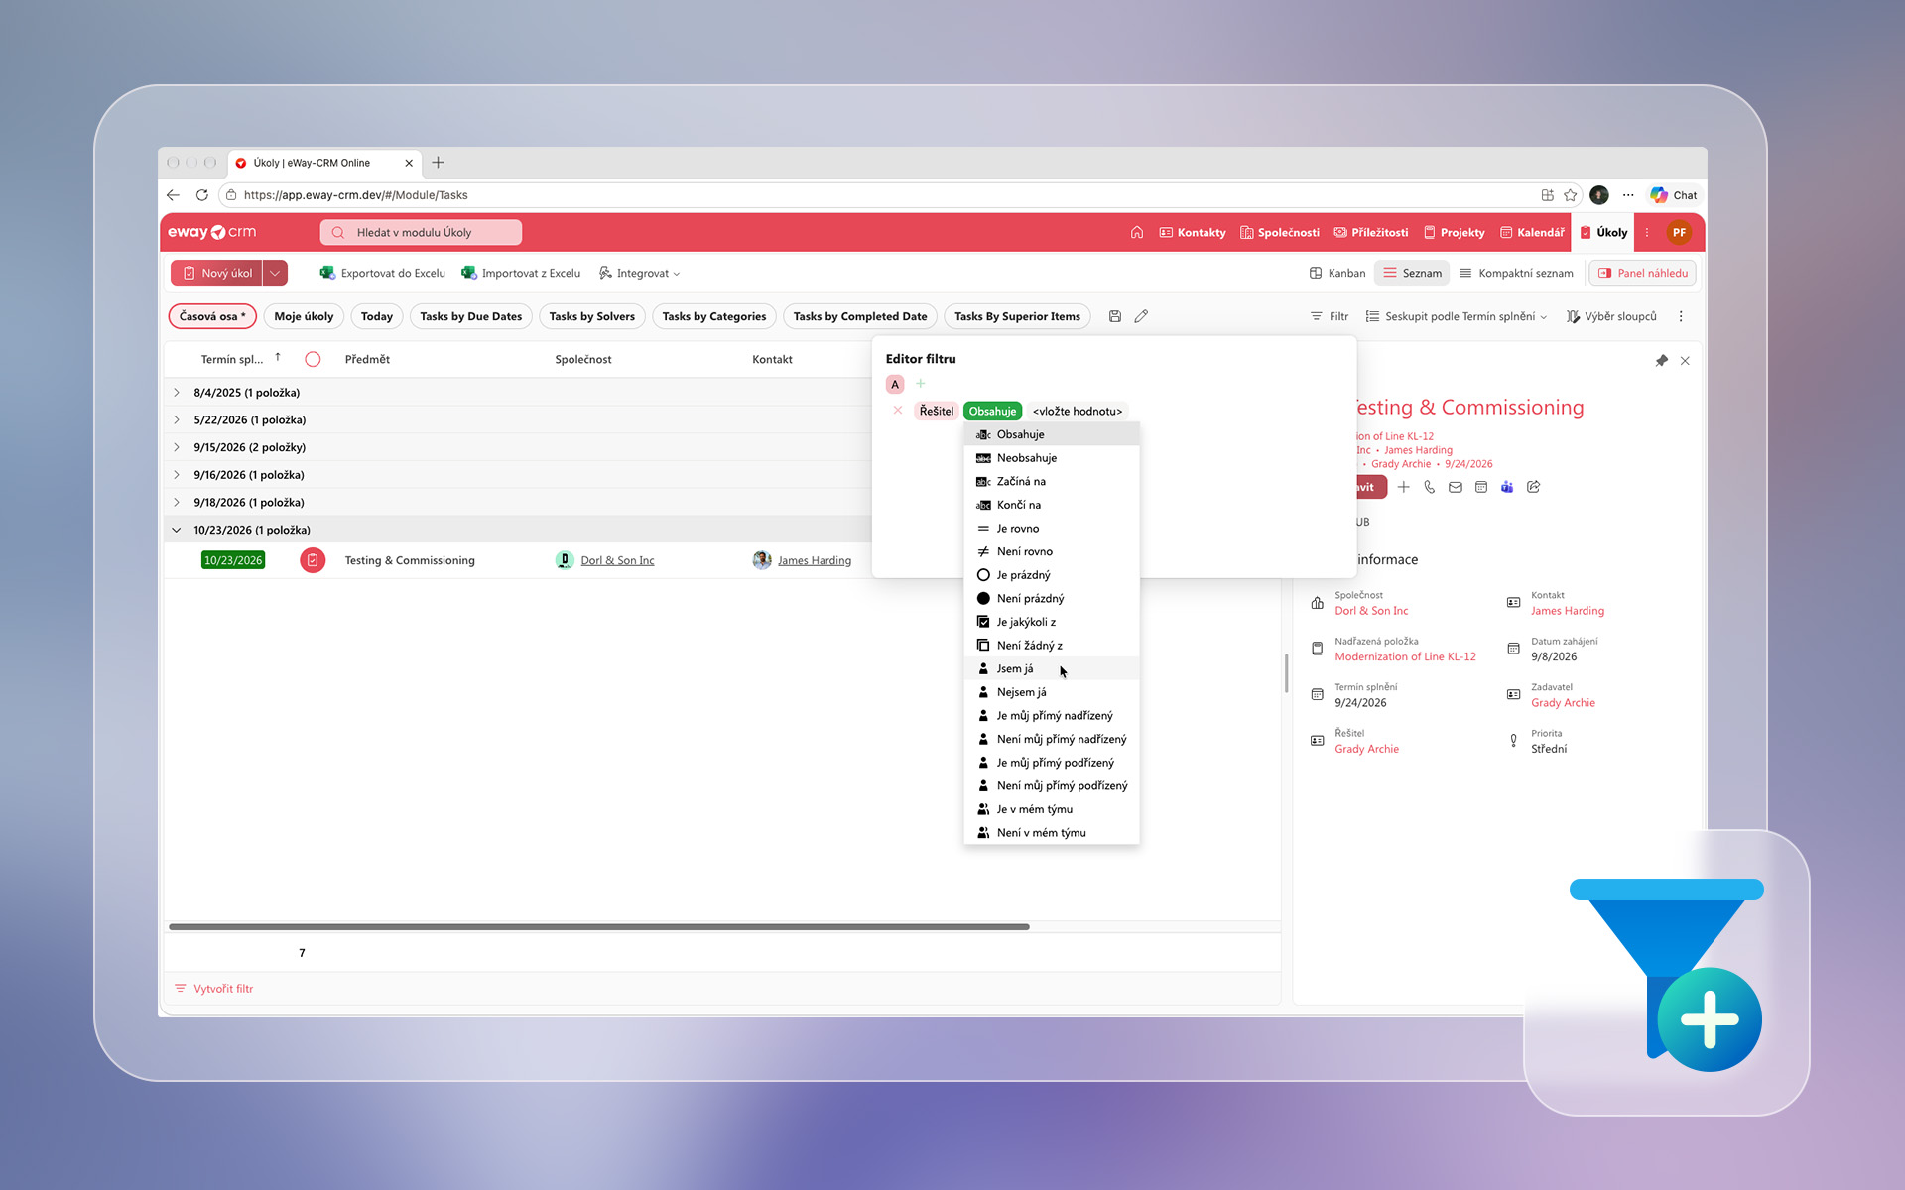
Task: Click the three-dots menu beside Výběr sloupců
Action: click(1681, 316)
